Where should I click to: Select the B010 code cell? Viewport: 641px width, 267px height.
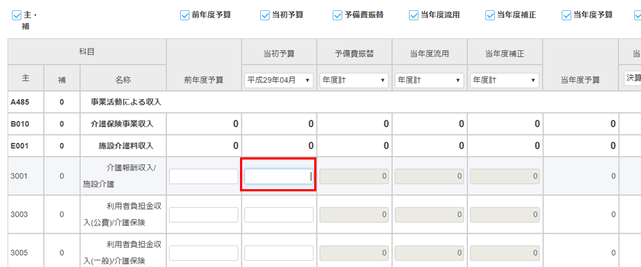click(x=26, y=124)
